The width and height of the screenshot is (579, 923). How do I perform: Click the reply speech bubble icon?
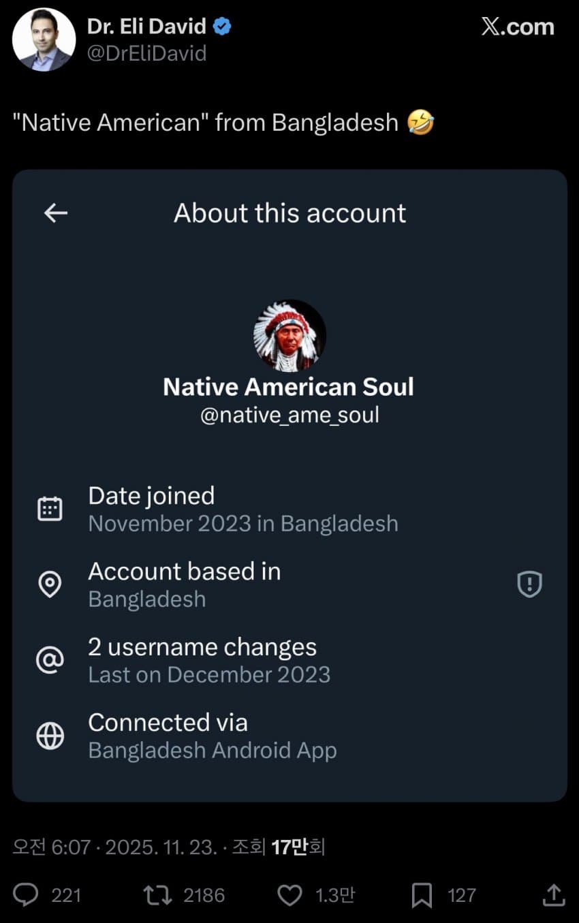click(x=26, y=895)
